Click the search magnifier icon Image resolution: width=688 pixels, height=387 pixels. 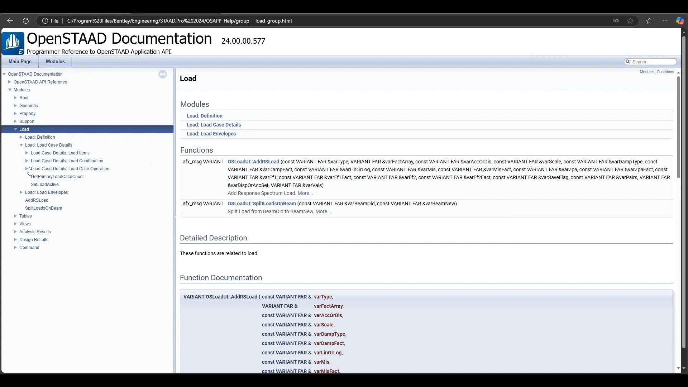(x=628, y=62)
